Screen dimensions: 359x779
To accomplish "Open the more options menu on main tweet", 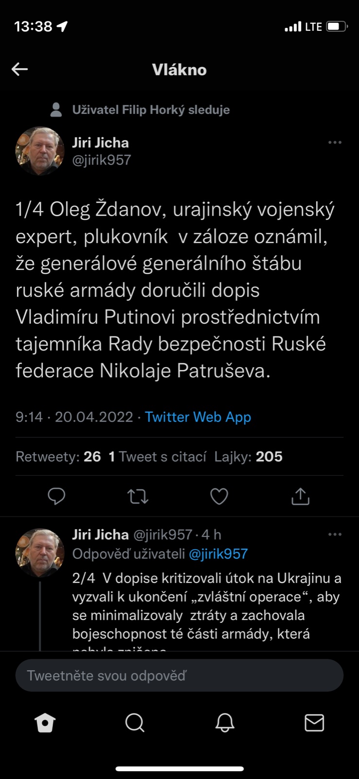I will 335,143.
